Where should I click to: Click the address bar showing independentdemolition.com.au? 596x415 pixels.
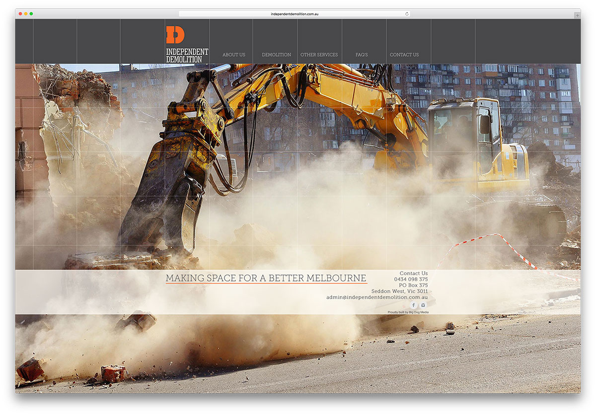(x=294, y=13)
